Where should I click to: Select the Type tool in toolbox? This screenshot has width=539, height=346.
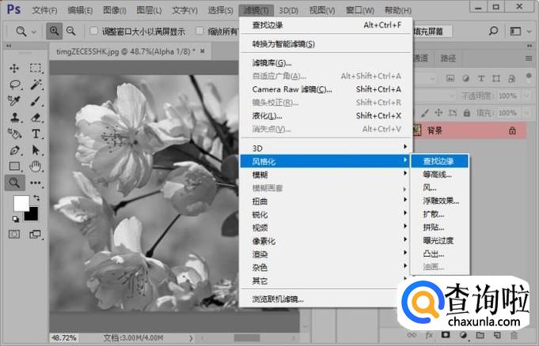tap(36, 134)
